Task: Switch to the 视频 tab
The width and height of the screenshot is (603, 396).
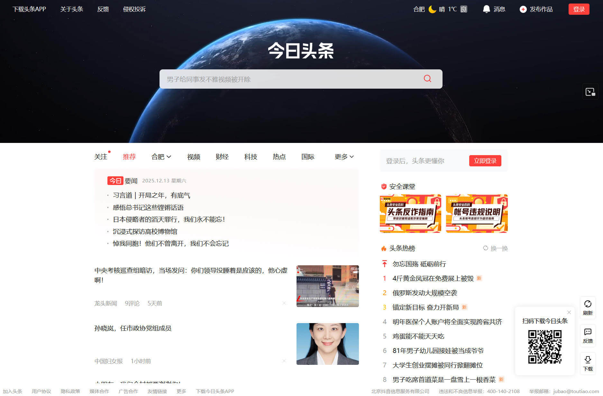Action: 194,157
